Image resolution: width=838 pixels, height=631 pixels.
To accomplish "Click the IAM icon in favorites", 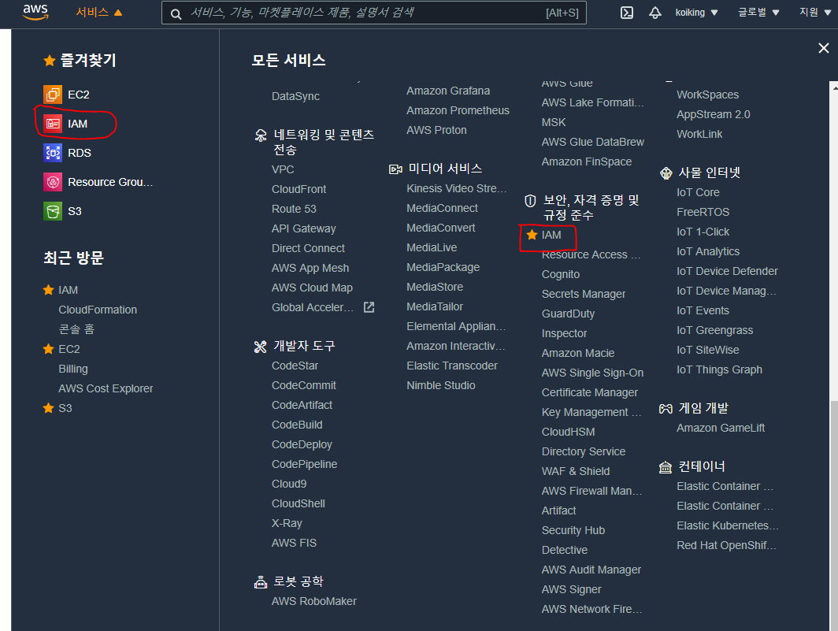I will 52,124.
